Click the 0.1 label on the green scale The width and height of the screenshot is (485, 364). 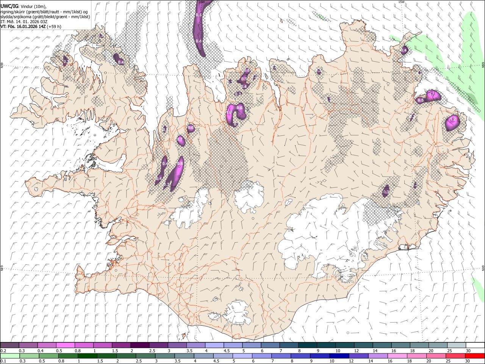click(x=4, y=361)
